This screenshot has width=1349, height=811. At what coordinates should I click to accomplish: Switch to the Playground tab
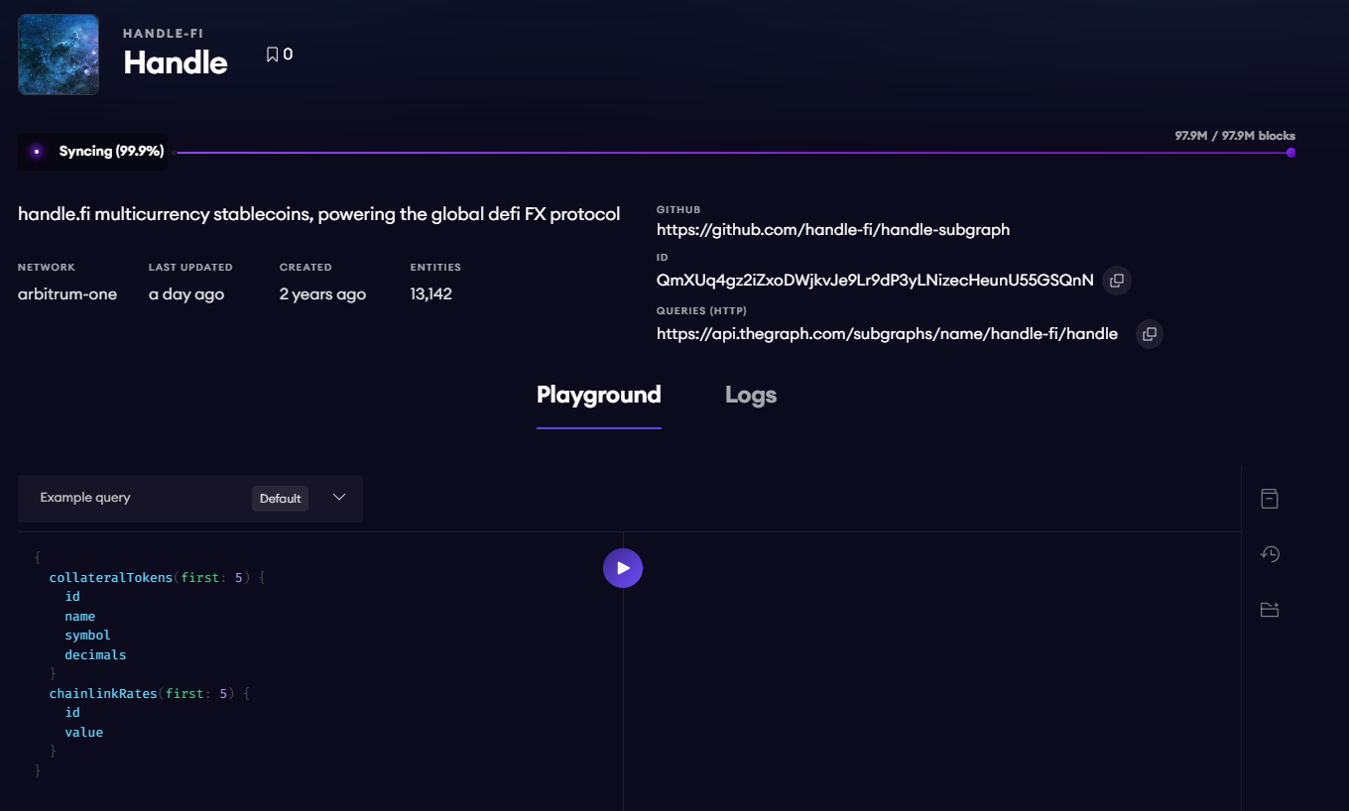599,395
